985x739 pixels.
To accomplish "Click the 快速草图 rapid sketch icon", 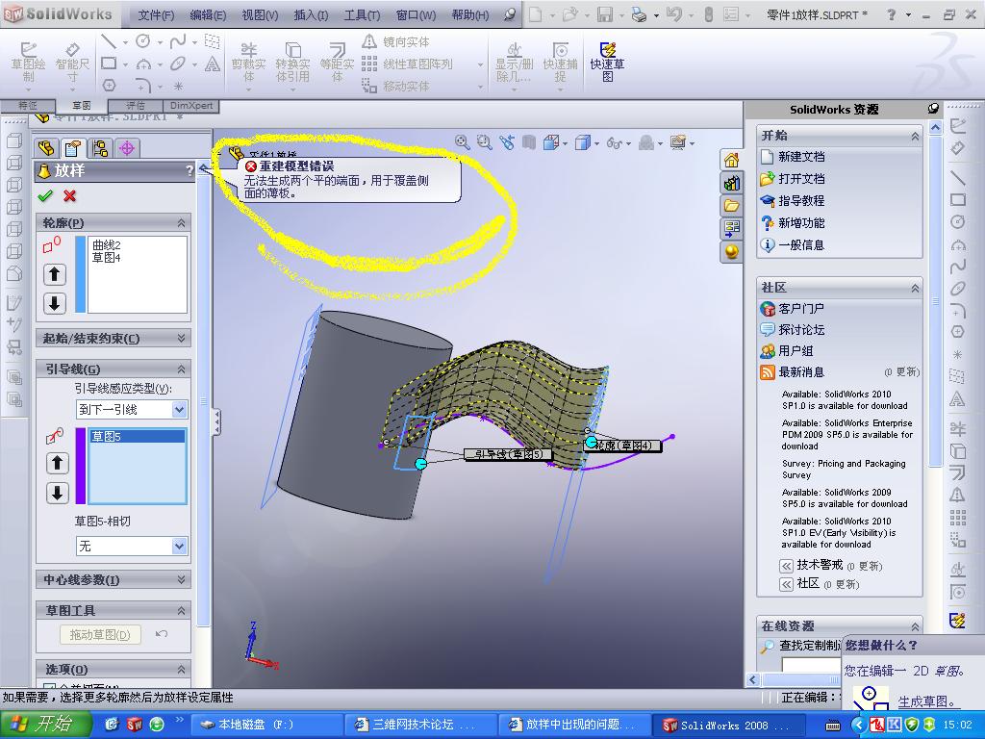I will point(607,62).
